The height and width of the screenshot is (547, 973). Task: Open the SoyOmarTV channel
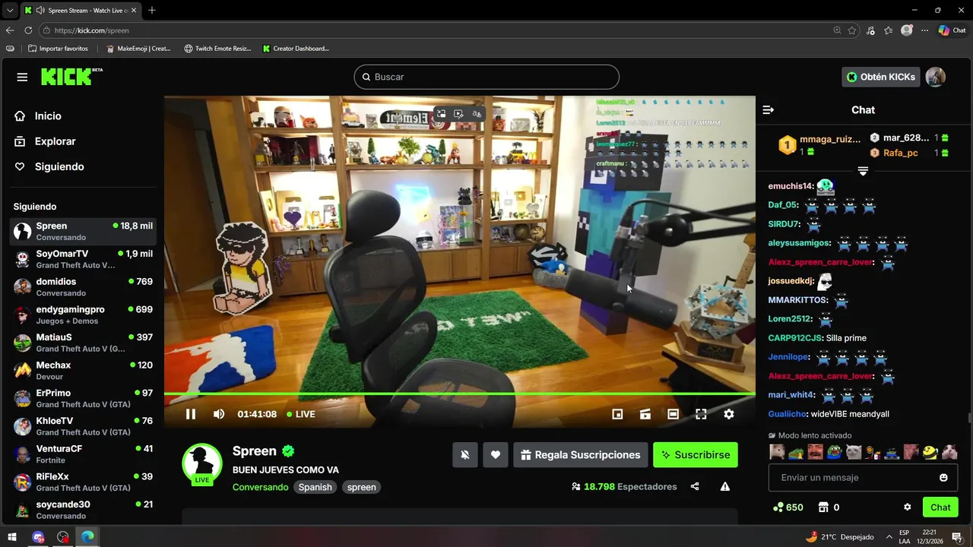83,259
